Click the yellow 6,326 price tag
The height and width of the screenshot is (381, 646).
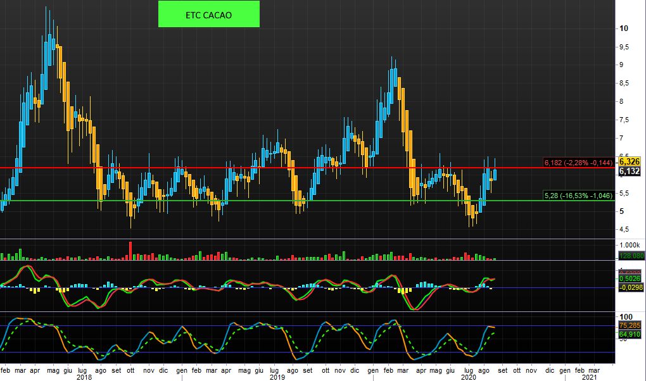point(629,162)
